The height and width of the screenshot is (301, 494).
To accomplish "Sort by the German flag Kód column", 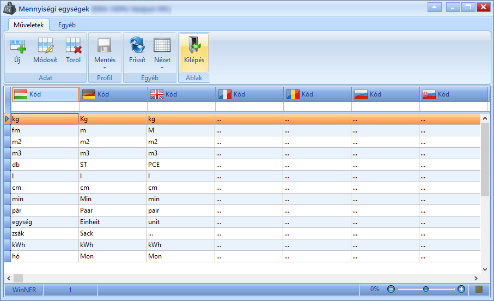I will pyautogui.click(x=113, y=94).
